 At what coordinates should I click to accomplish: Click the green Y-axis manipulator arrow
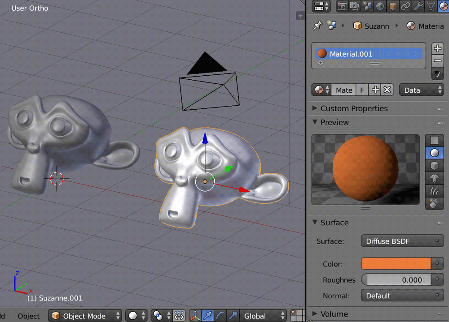[x=229, y=168]
